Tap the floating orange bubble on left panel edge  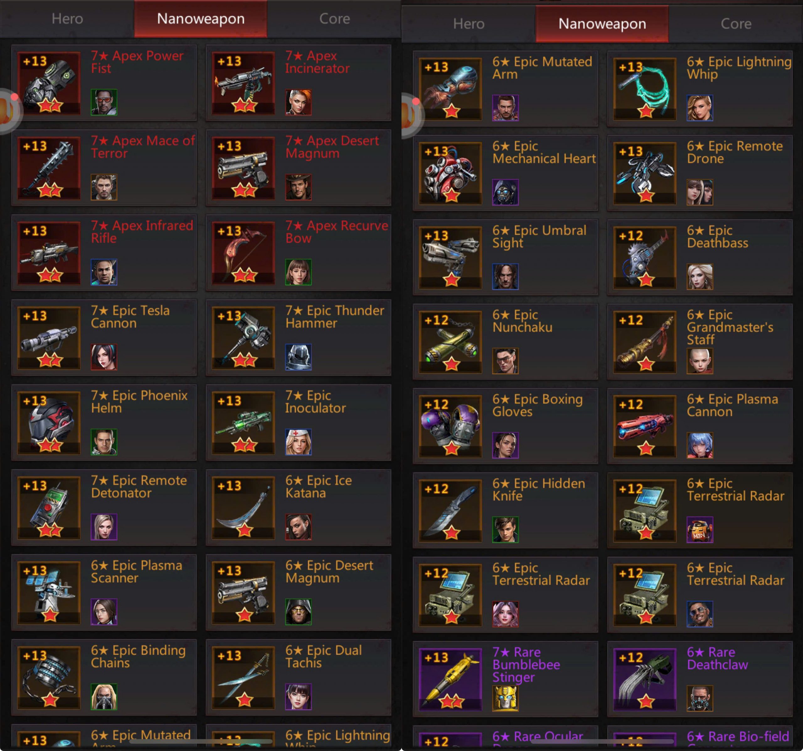pyautogui.click(x=8, y=110)
